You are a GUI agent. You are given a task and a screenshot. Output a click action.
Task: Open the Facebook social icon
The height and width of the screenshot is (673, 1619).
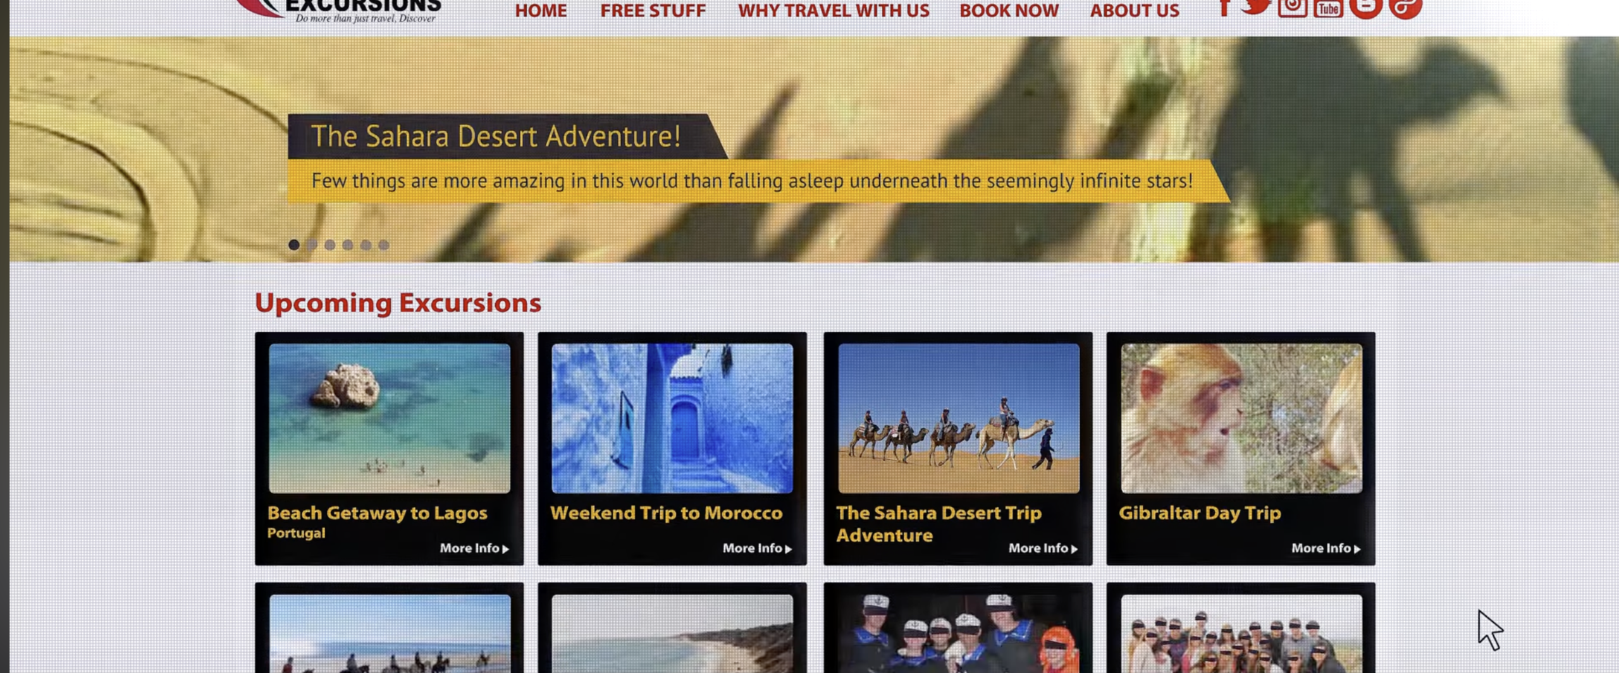click(1224, 8)
